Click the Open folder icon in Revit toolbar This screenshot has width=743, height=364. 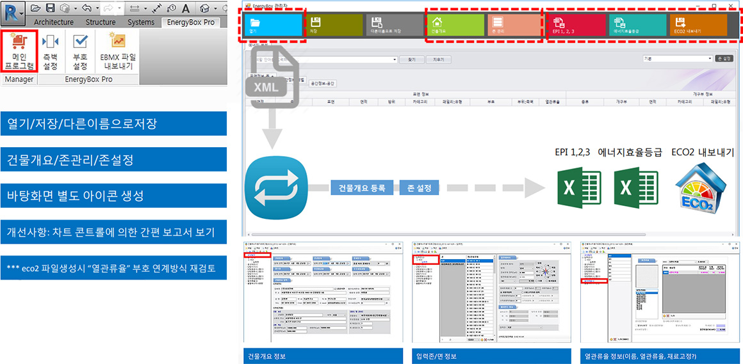point(35,8)
